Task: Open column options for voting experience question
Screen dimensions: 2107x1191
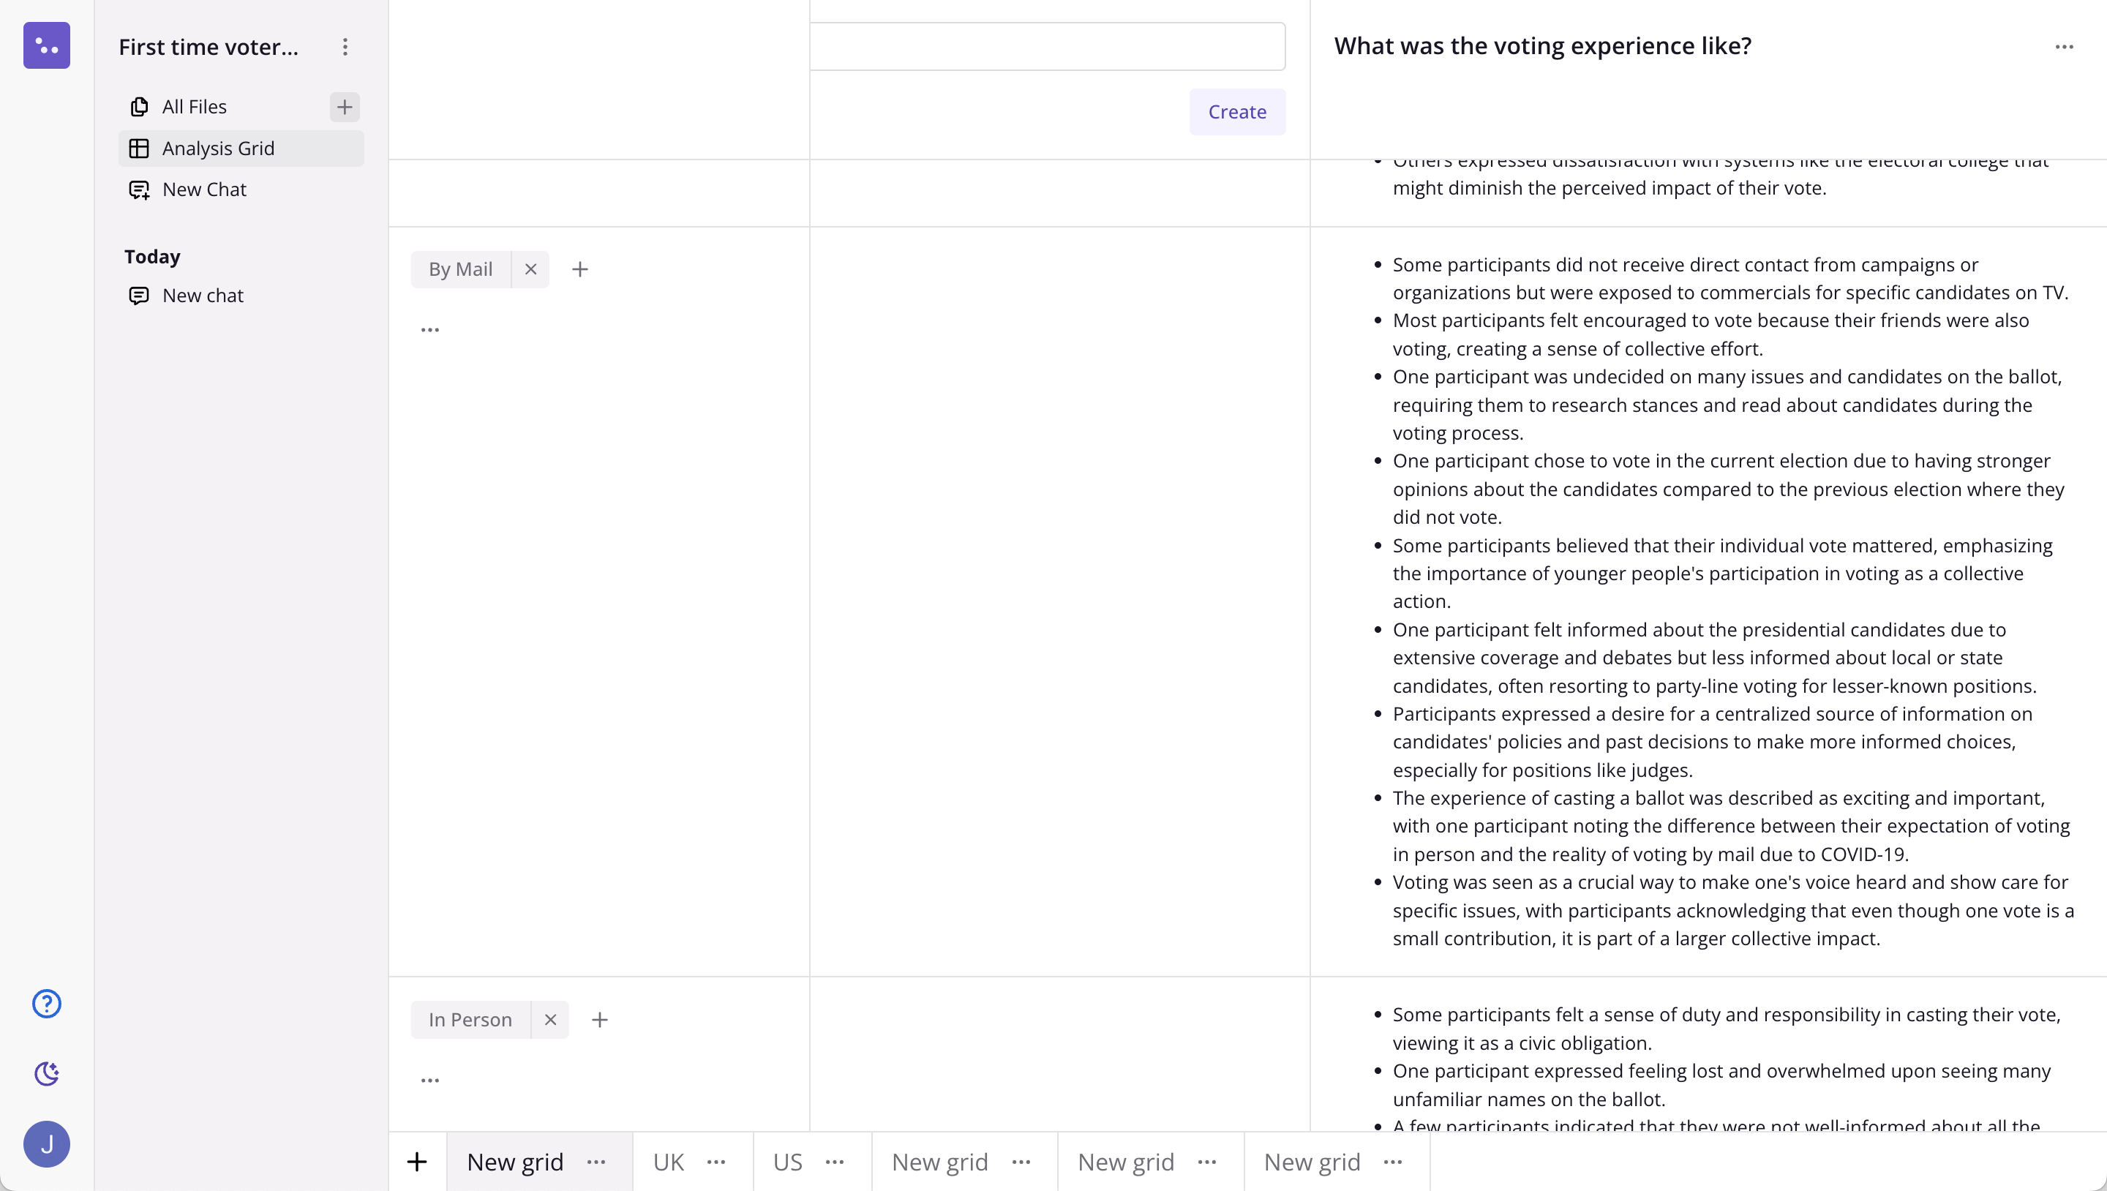Action: tap(2065, 47)
